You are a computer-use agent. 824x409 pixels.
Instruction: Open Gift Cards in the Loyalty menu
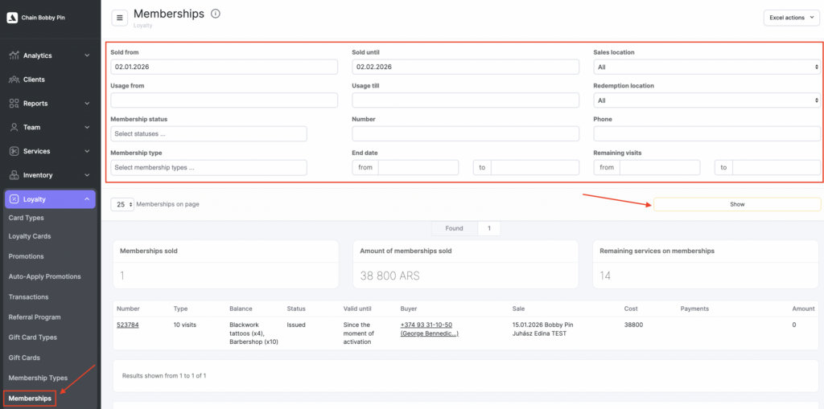pyautogui.click(x=24, y=358)
